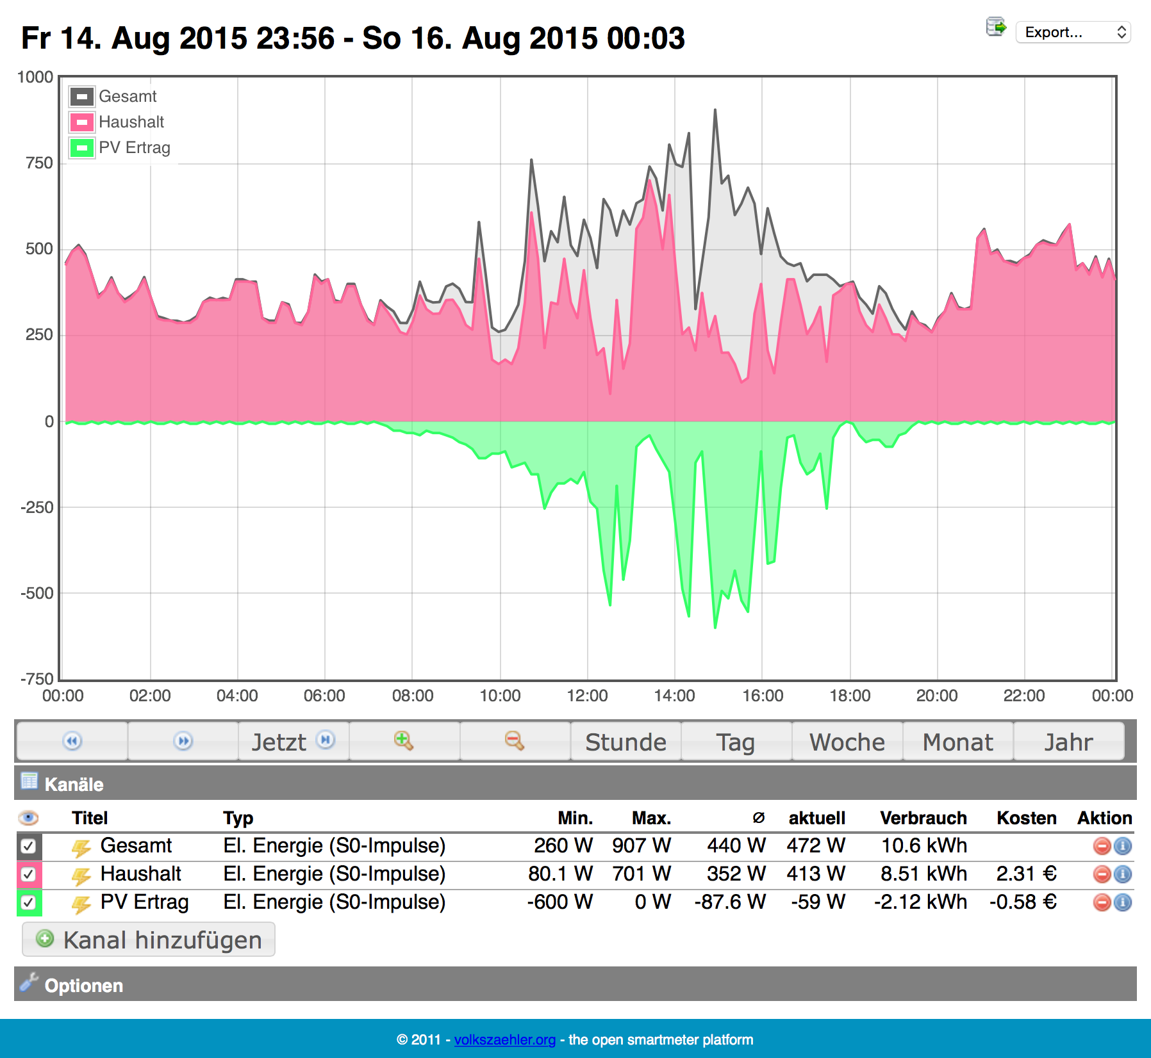Switch view to Woche range
Viewport: 1151px width, 1058px height.
click(847, 742)
